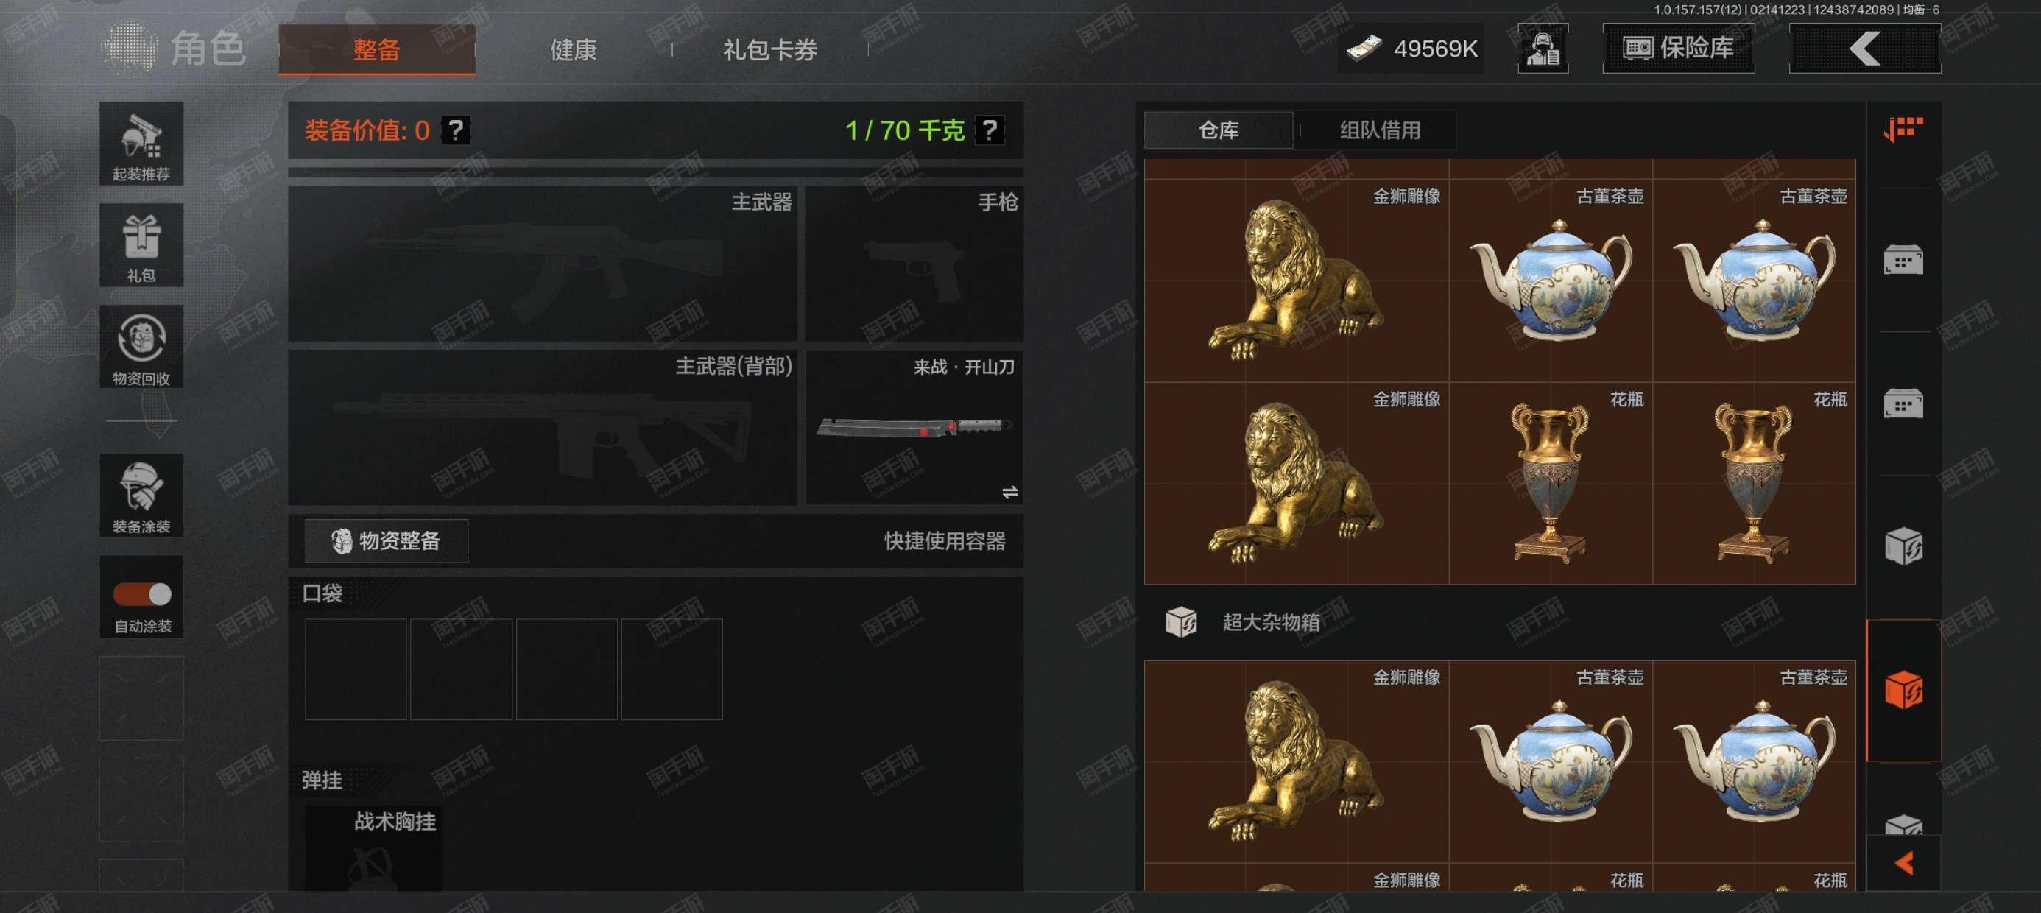Click the operator profile icon beside currency
Image resolution: width=2041 pixels, height=913 pixels.
coord(1543,49)
